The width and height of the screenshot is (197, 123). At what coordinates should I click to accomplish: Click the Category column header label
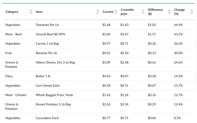tap(12, 12)
